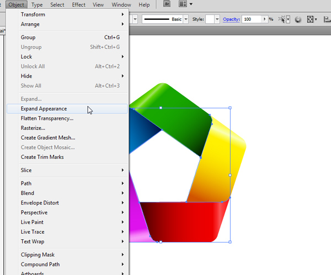331x275 pixels.
Task: Open the Select menu
Action: pyautogui.click(x=57, y=4)
